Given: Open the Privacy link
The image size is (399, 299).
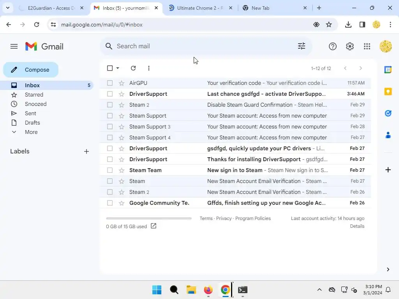Looking at the screenshot, I should pos(224,218).
